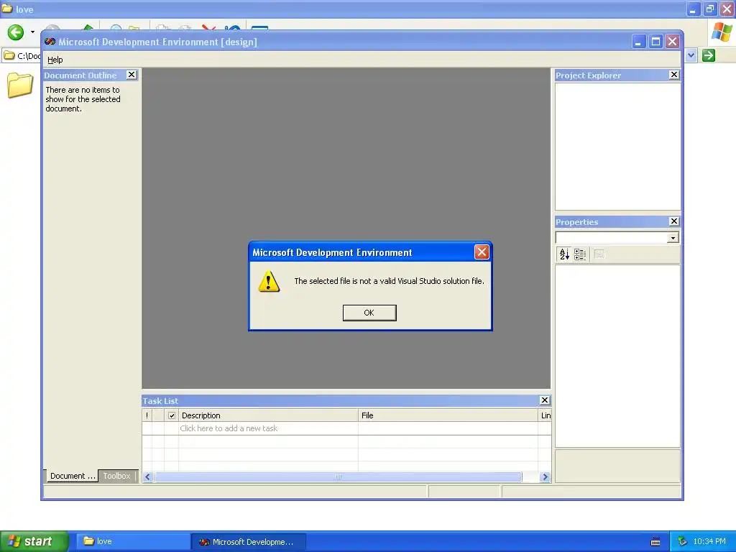Click the Task List scrollbar left arrow

[x=147, y=477]
